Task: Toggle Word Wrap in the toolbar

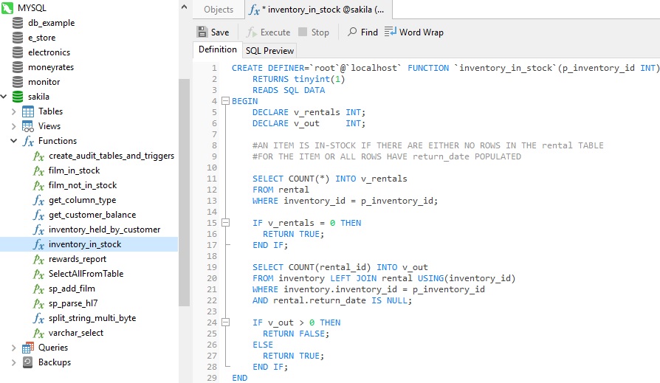Action: 413,32
